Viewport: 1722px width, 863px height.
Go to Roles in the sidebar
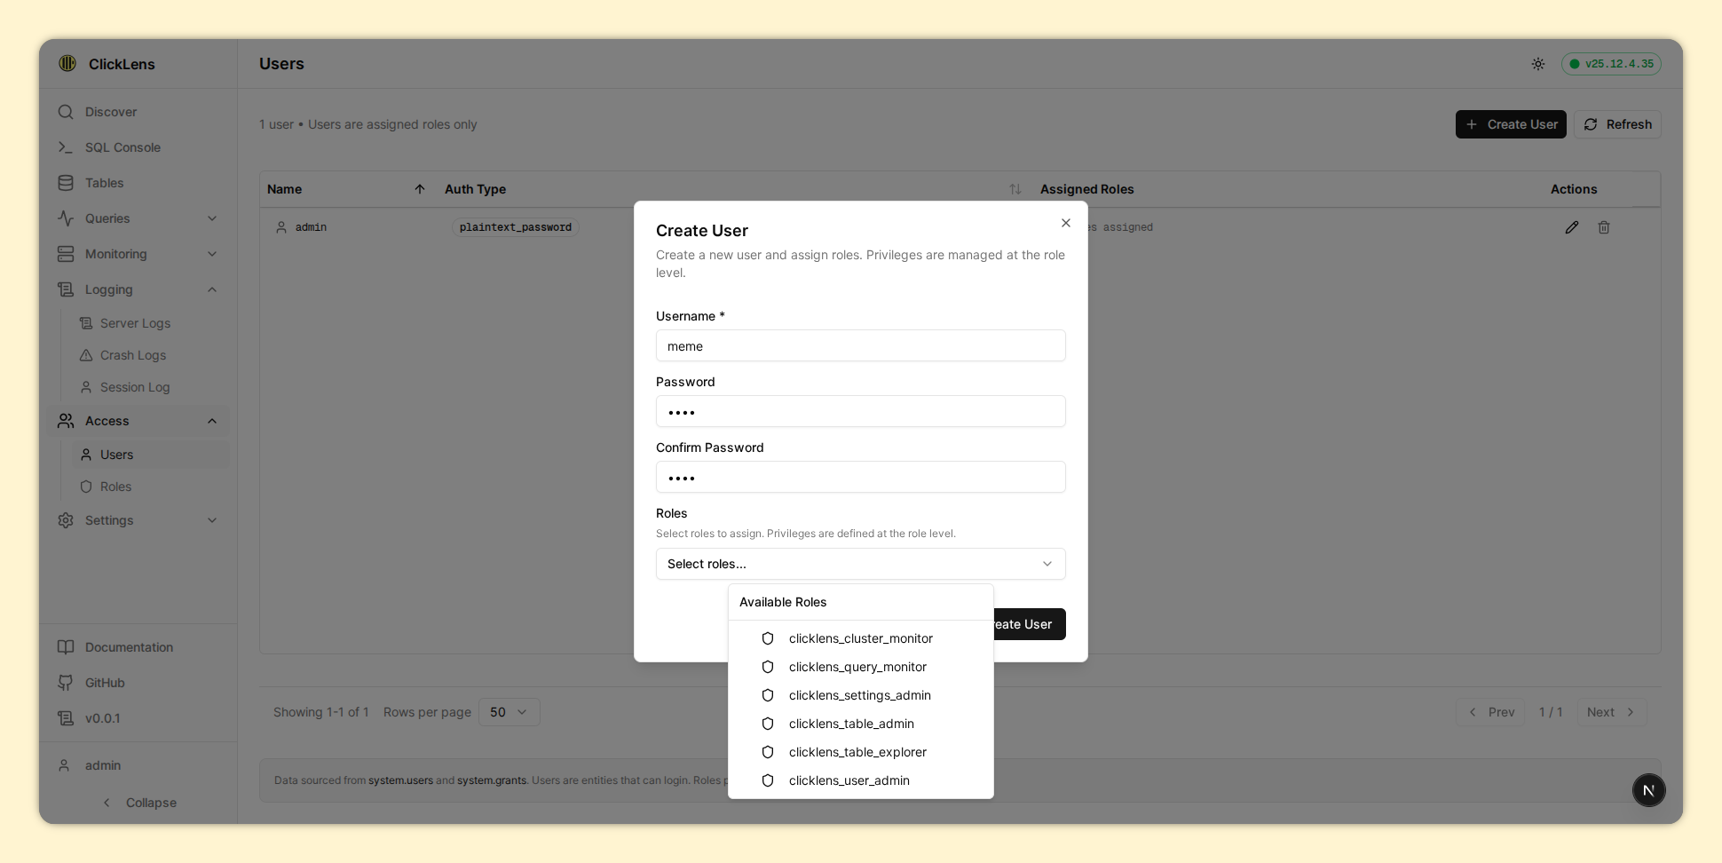[115, 487]
